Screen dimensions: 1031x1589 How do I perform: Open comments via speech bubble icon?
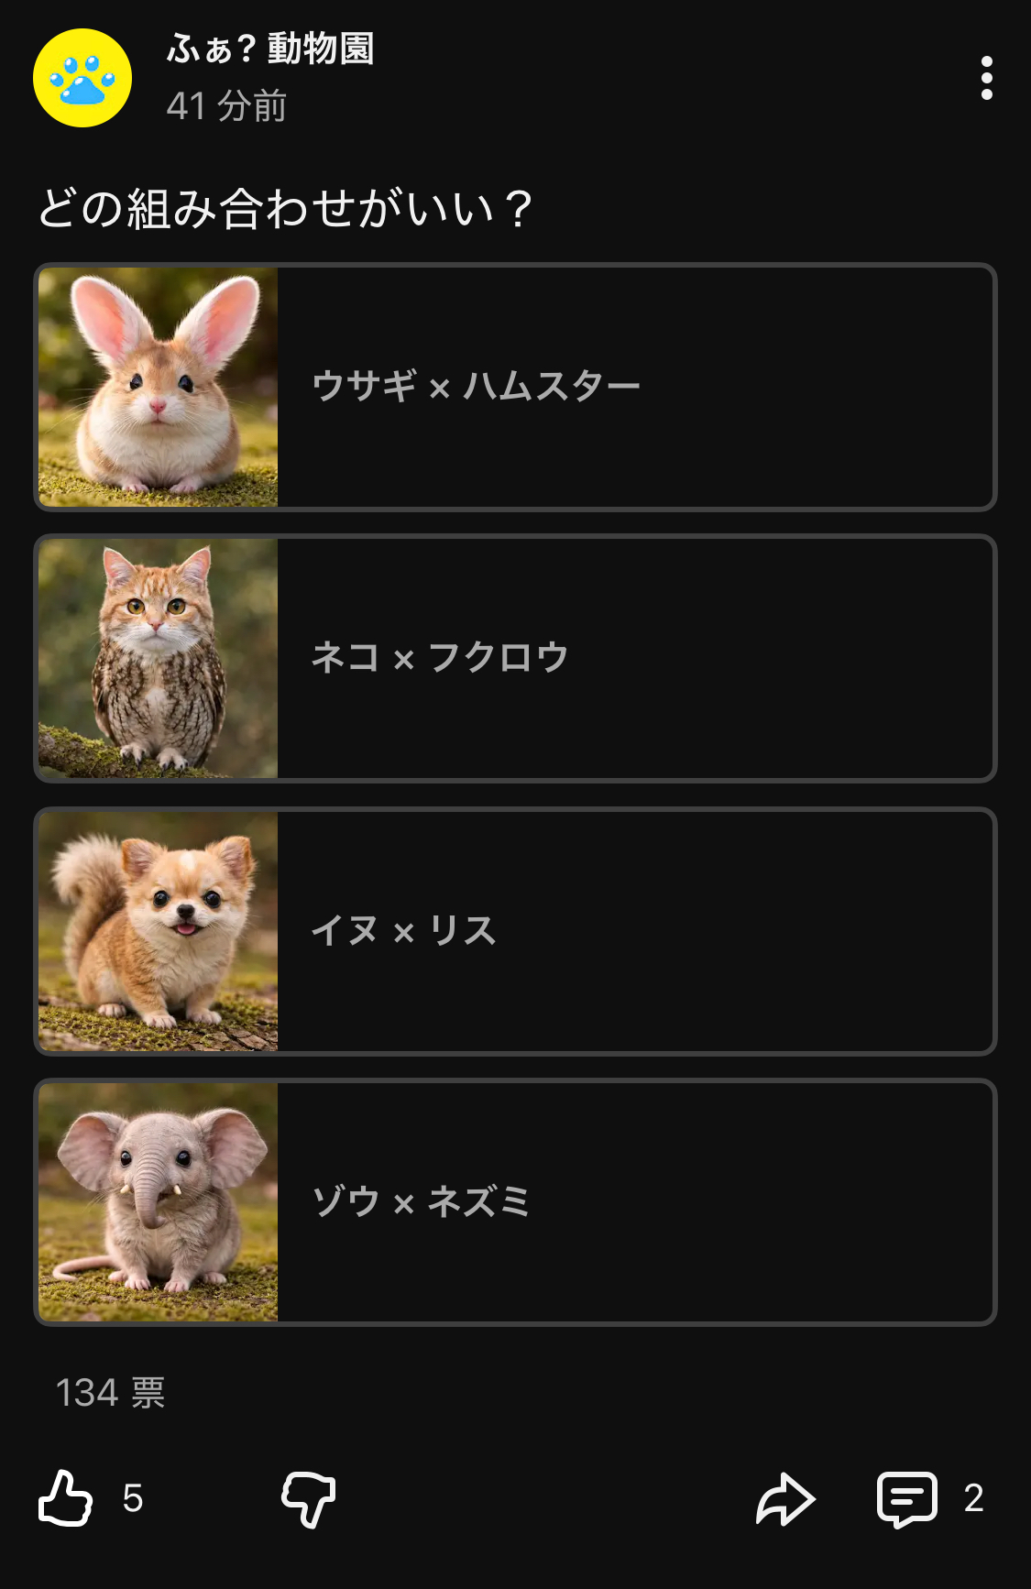point(906,1499)
